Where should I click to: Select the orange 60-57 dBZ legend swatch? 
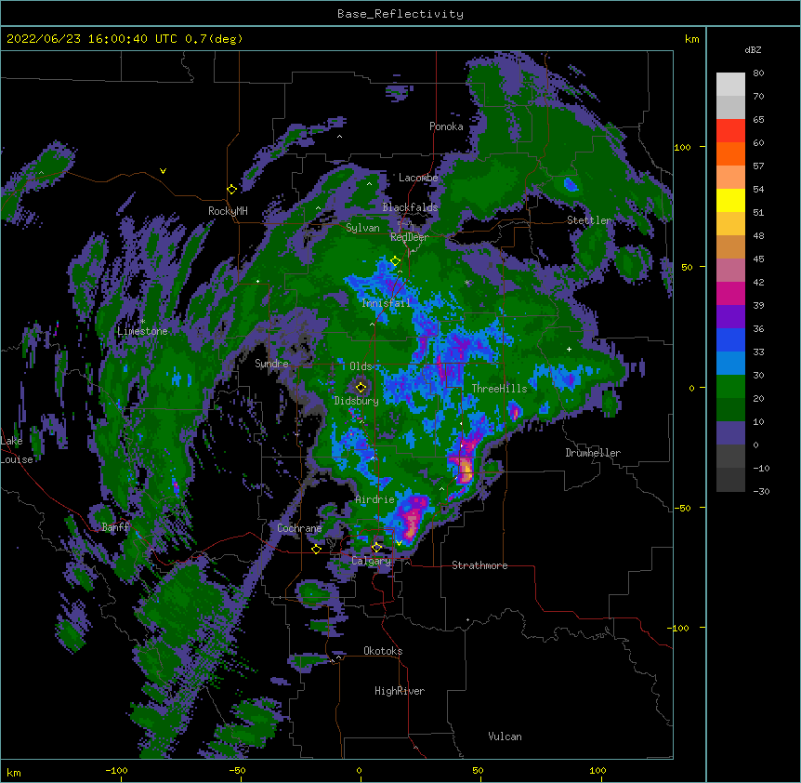tap(730, 153)
